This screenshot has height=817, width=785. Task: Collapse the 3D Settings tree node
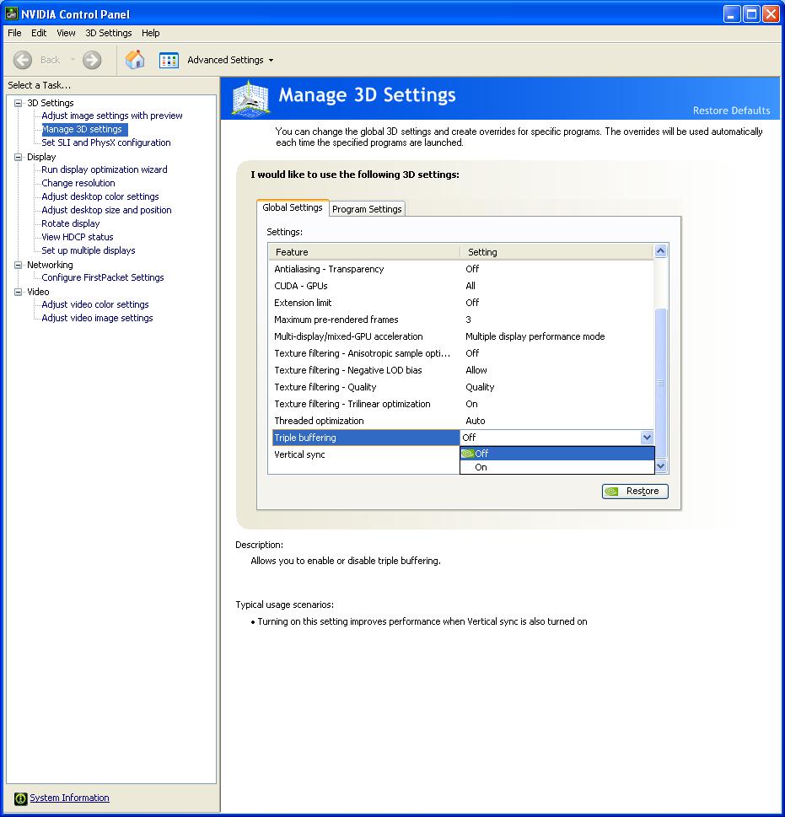(x=19, y=103)
